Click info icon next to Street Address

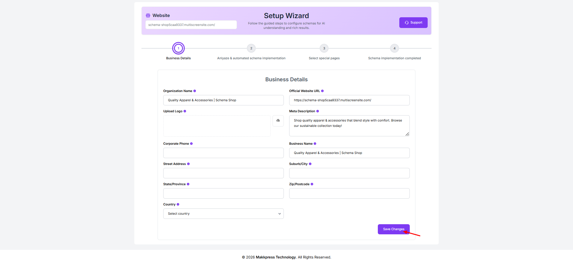point(188,164)
